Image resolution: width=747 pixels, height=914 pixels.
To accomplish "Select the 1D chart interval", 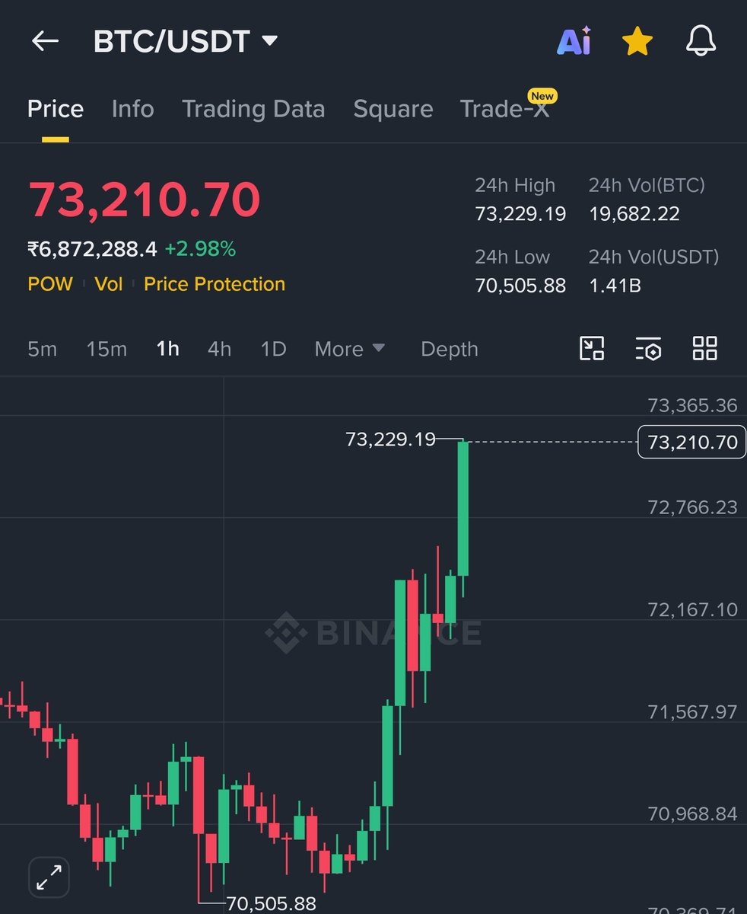I will click(273, 349).
